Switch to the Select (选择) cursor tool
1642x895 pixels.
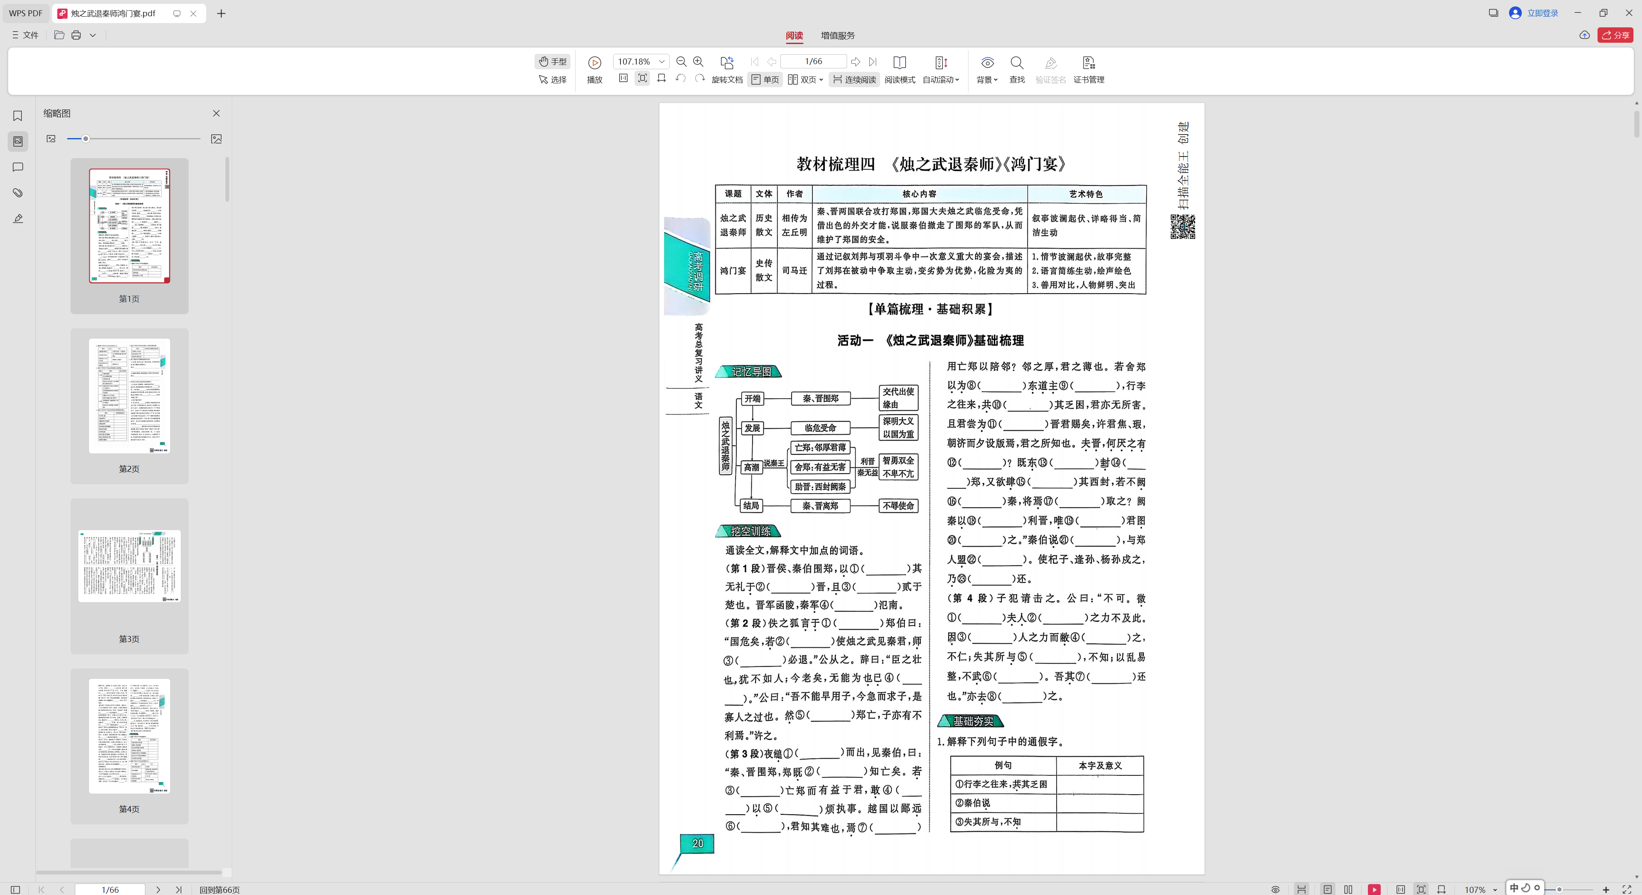[x=552, y=79]
